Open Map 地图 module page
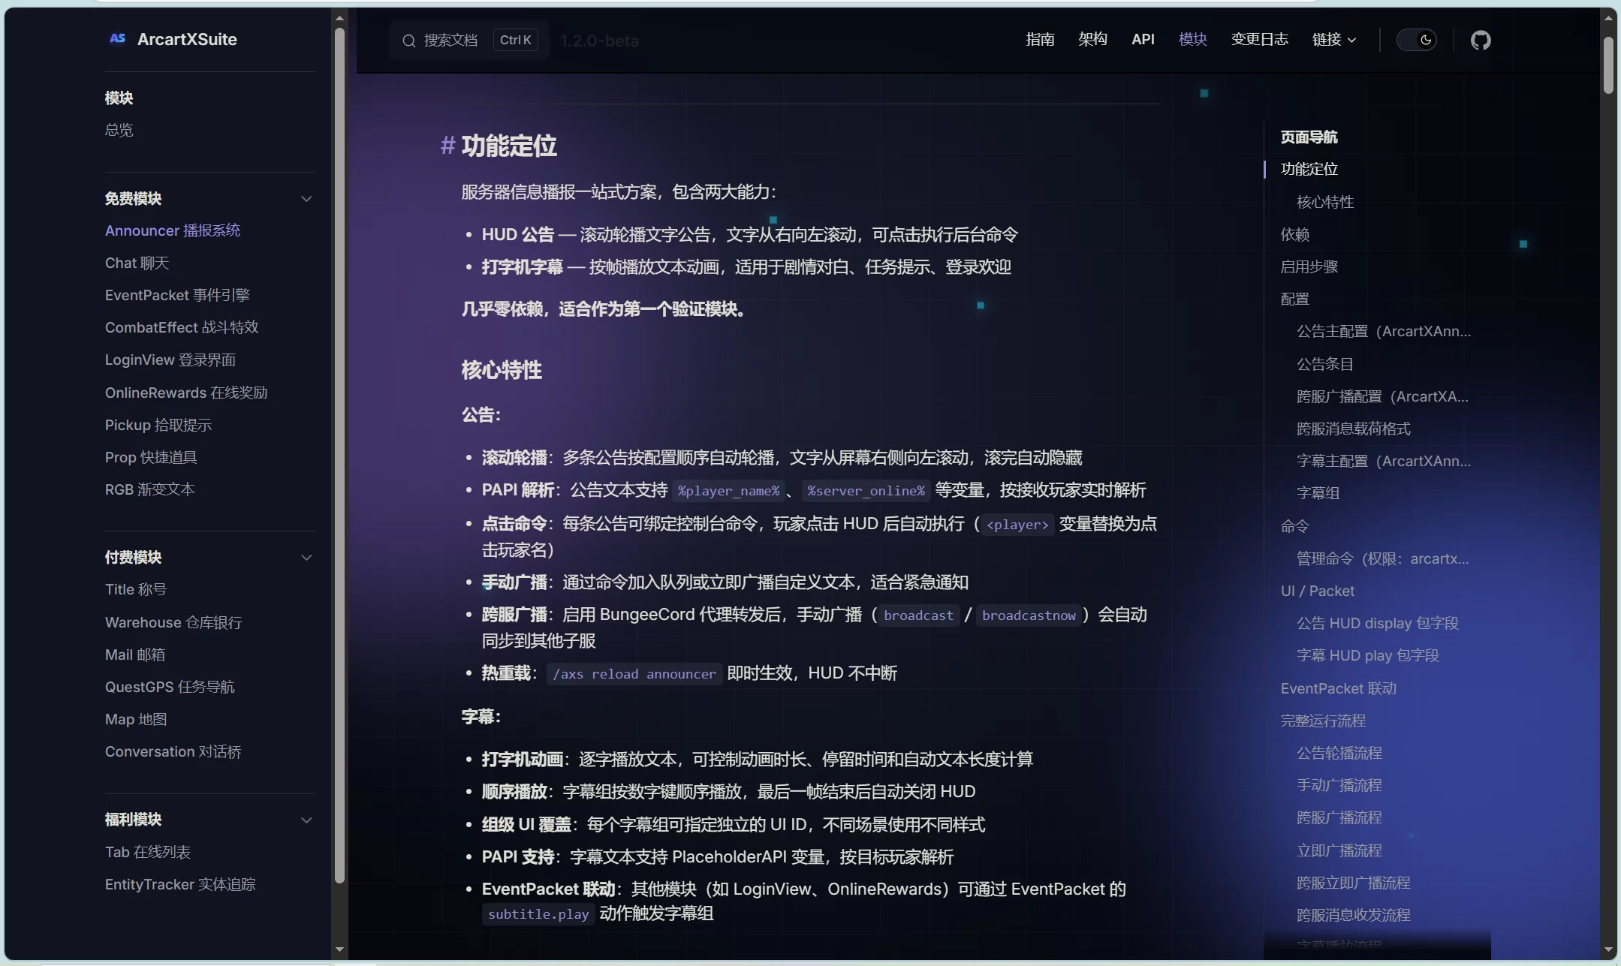 point(136,719)
